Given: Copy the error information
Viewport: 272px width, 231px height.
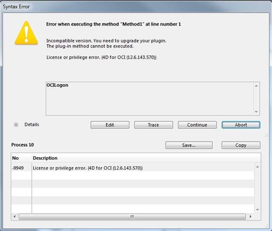Looking at the screenshot, I should [x=241, y=145].
